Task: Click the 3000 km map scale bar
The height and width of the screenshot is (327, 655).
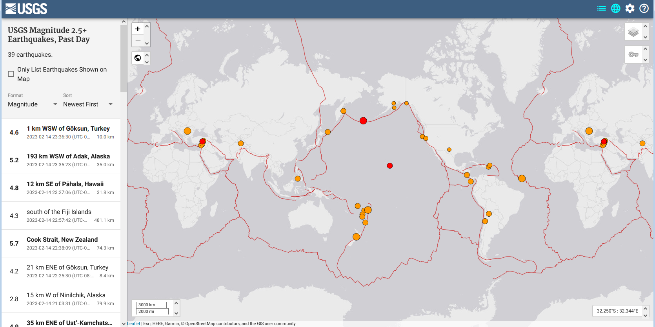Action: (152, 305)
